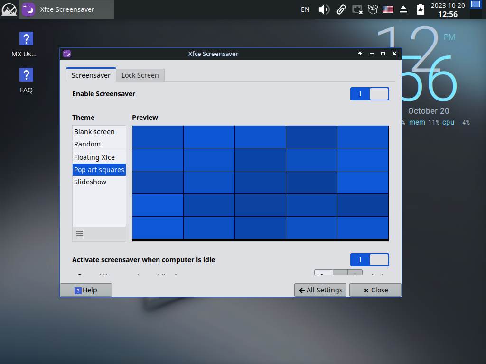Go back to All Settings
The height and width of the screenshot is (364, 486).
(x=320, y=290)
